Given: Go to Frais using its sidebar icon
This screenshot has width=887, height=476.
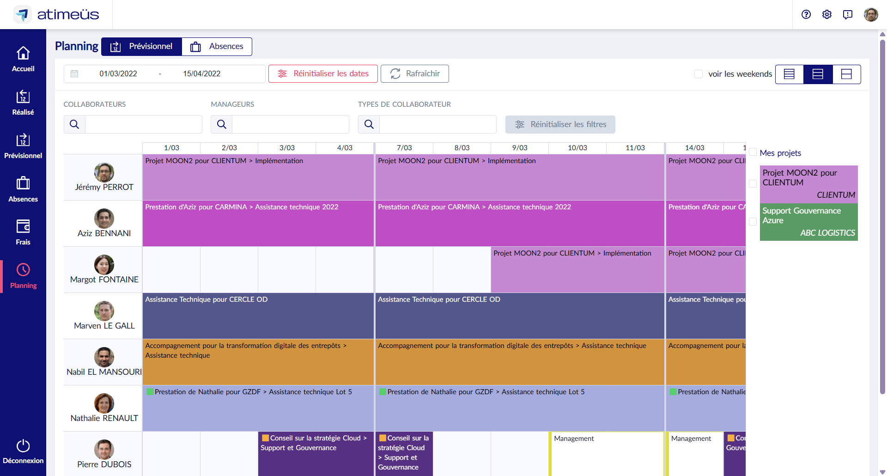Looking at the screenshot, I should (23, 231).
